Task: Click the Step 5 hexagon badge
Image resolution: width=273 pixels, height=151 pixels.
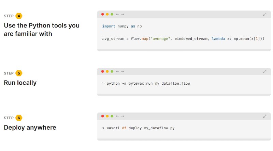Action: click(x=19, y=73)
